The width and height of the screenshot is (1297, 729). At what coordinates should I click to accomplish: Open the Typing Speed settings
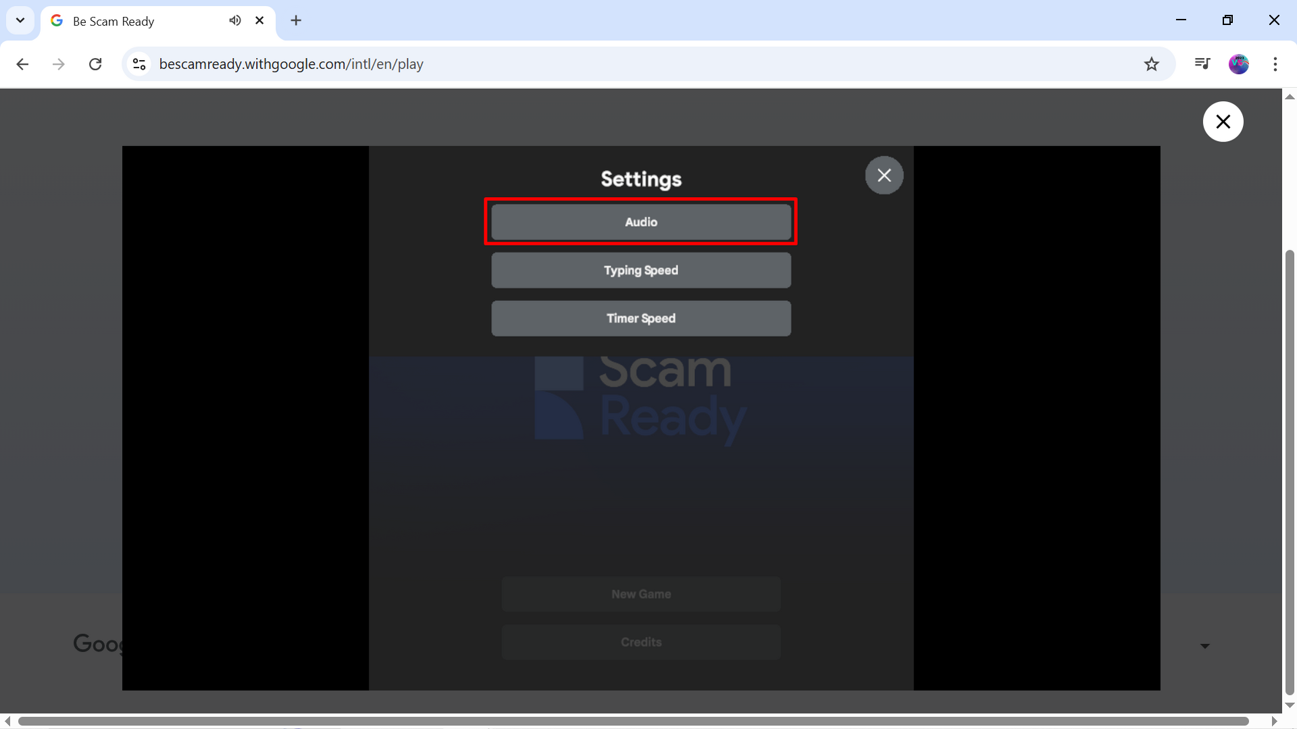[x=640, y=270]
